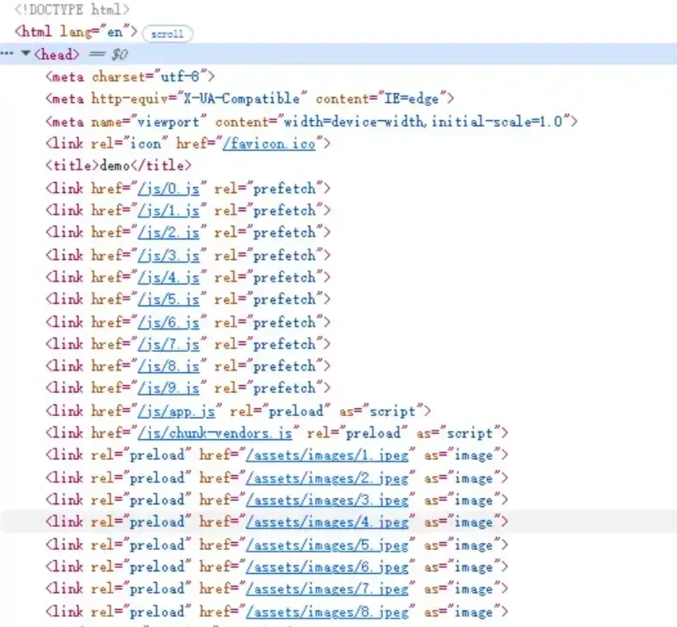The width and height of the screenshot is (677, 627).
Task: Open the /assets/images/3.jpeg link
Action: (327, 500)
